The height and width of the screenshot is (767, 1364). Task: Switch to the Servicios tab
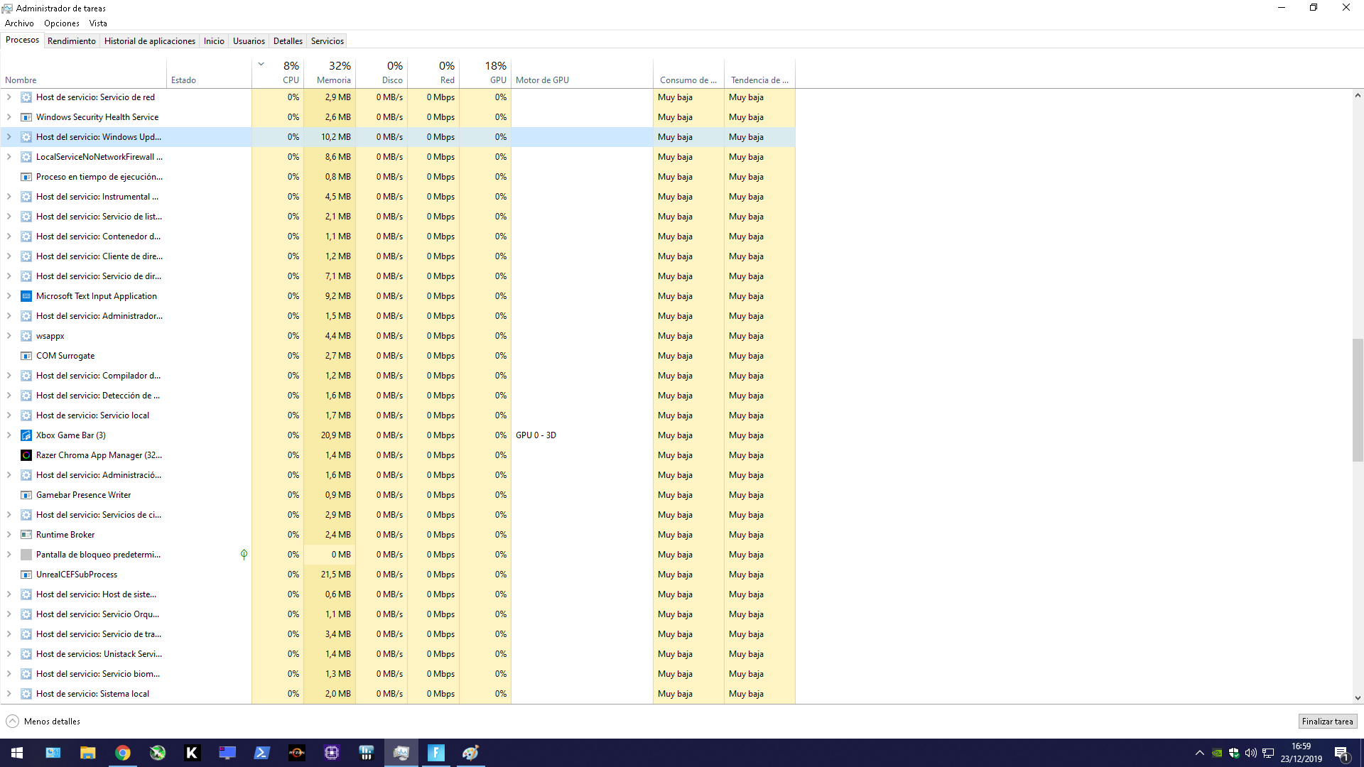click(x=328, y=41)
